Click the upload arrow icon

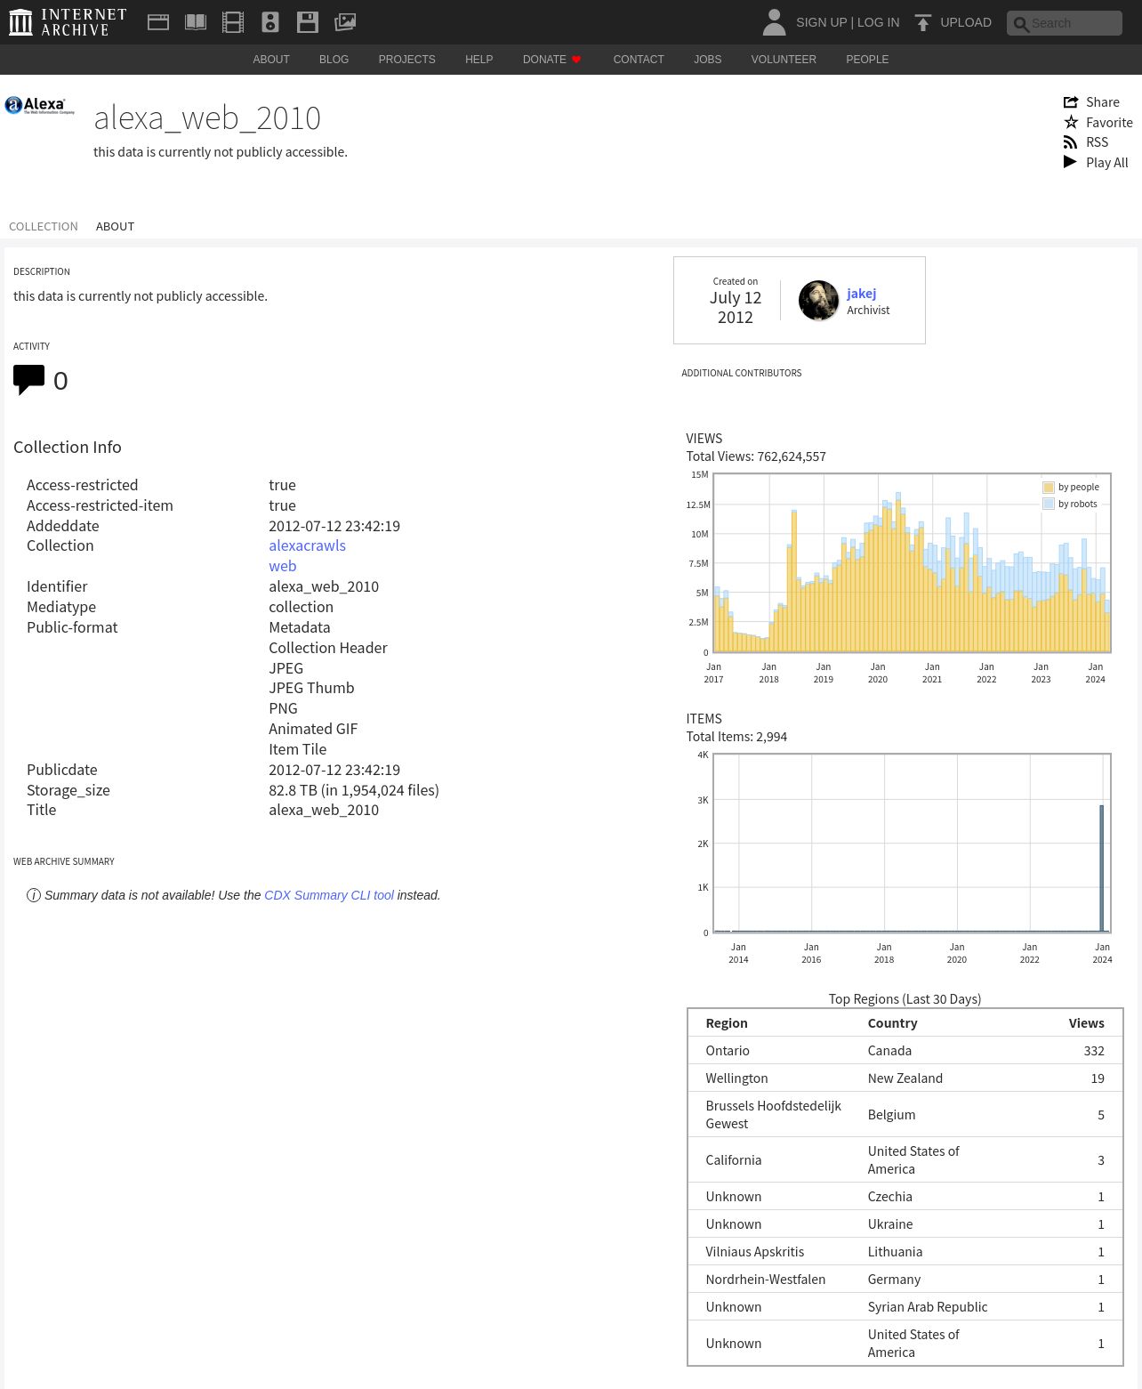pyautogui.click(x=923, y=22)
